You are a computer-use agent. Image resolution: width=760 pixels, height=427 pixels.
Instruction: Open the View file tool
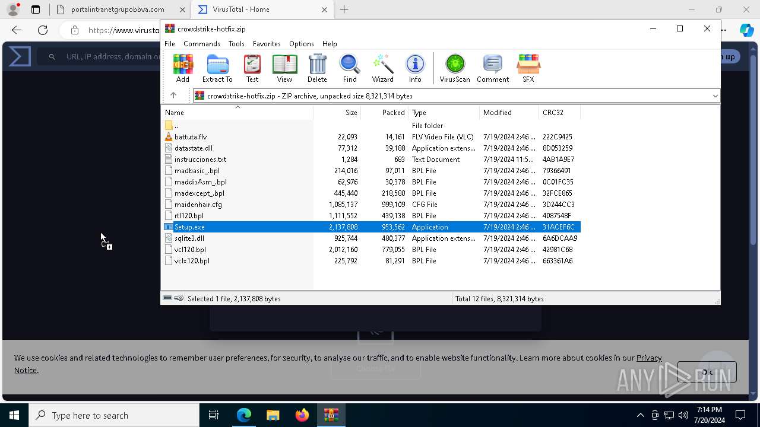pos(284,68)
